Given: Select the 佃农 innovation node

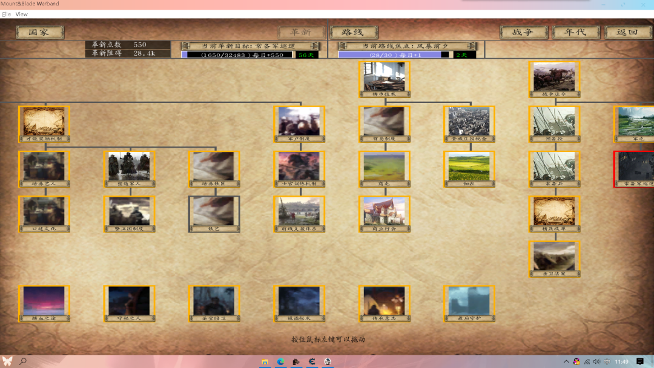Looking at the screenshot, I should [x=469, y=169].
